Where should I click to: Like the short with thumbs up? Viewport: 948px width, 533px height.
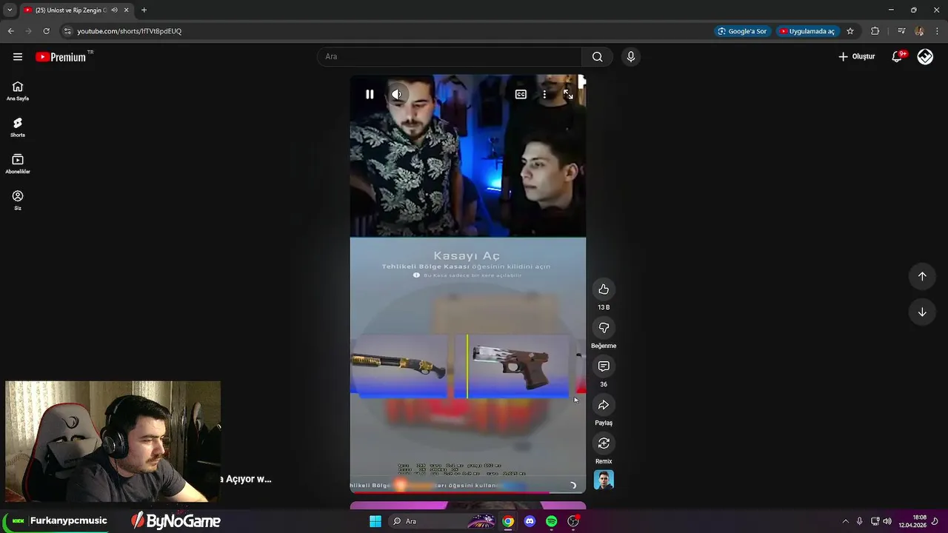click(604, 289)
